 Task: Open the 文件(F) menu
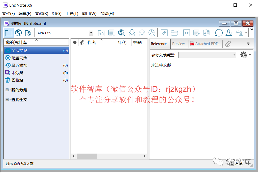pyautogui.click(x=8, y=13)
